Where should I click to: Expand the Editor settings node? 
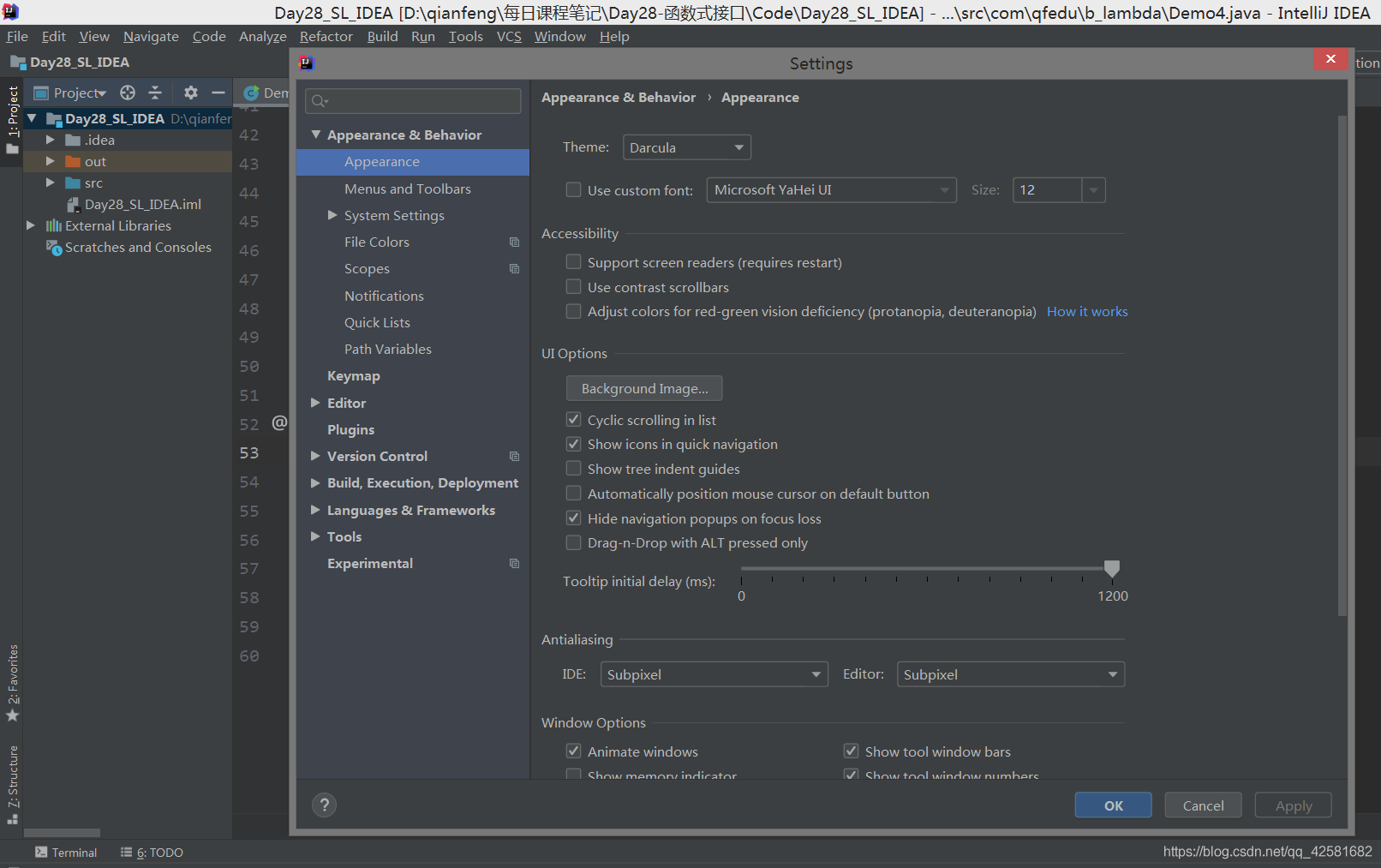pos(315,403)
